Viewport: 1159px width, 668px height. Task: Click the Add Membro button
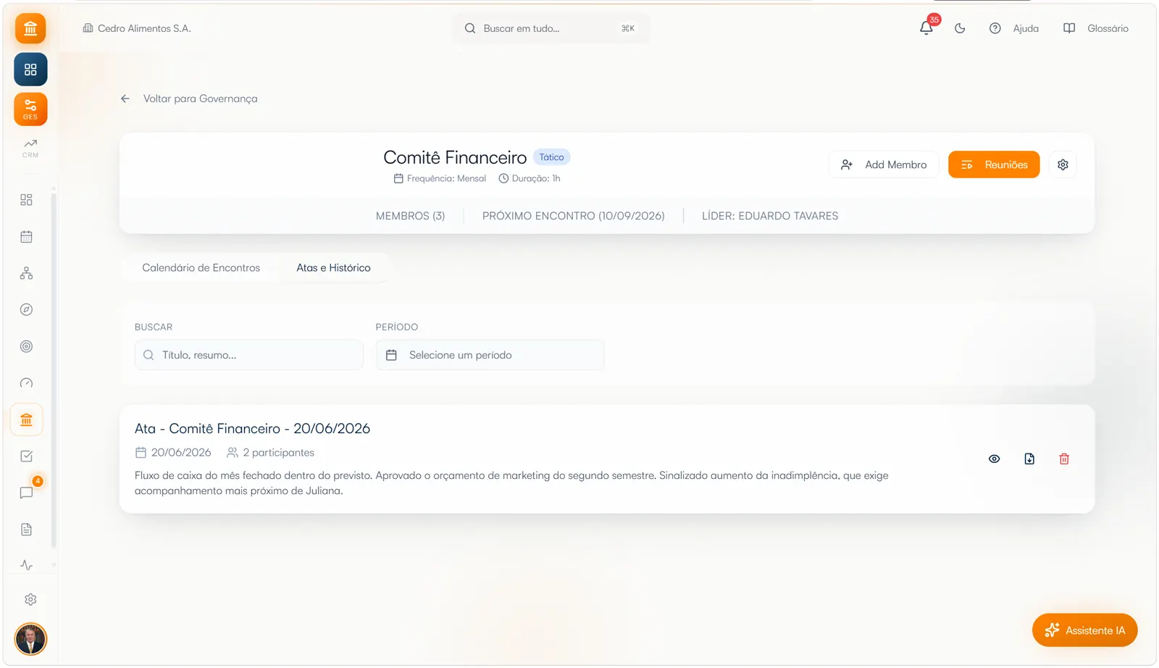pyautogui.click(x=884, y=165)
